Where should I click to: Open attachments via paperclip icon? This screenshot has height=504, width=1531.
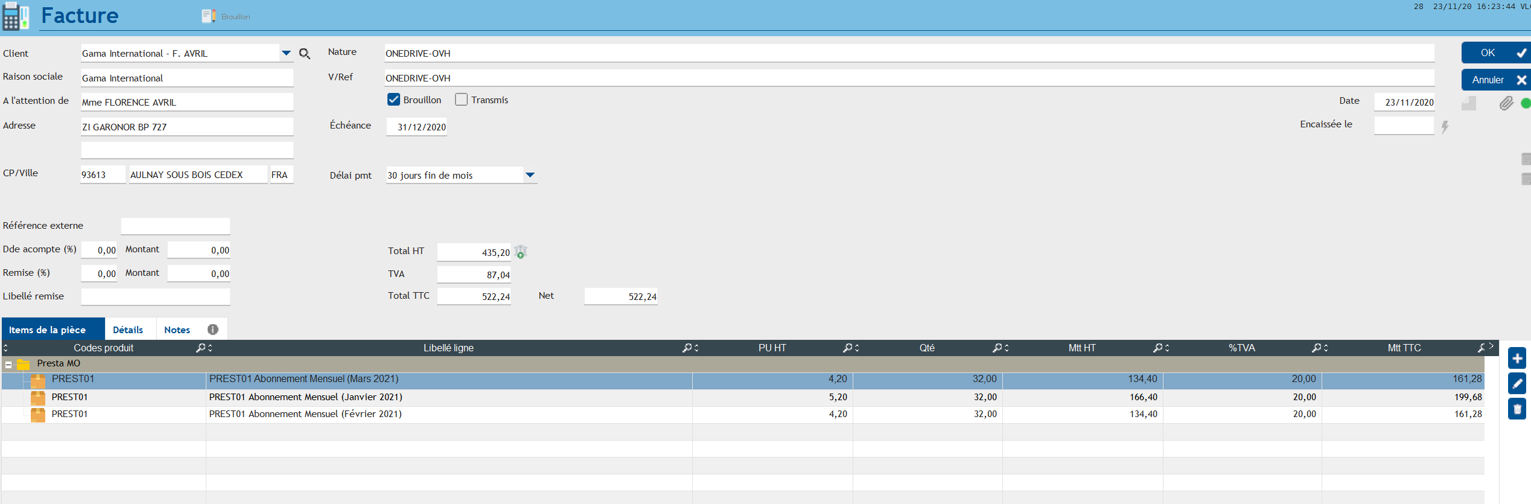(1506, 103)
